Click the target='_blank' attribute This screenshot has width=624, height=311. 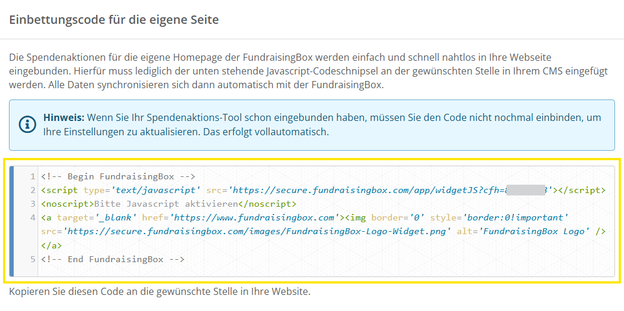point(97,217)
